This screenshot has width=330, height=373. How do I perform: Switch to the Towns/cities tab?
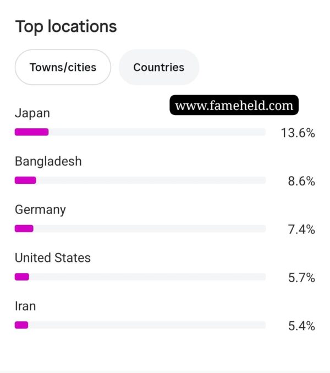click(63, 67)
